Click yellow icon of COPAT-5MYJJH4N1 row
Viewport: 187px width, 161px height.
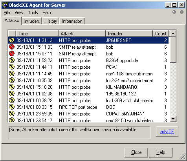point(12,113)
